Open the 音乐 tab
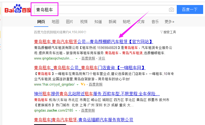The height and width of the screenshot is (125, 205). pyautogui.click(x=155, y=22)
